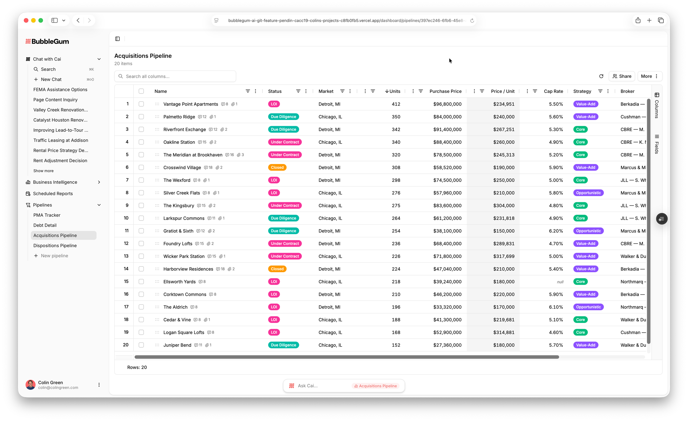Click the browser address bar URL
The image size is (688, 421).
(347, 20)
